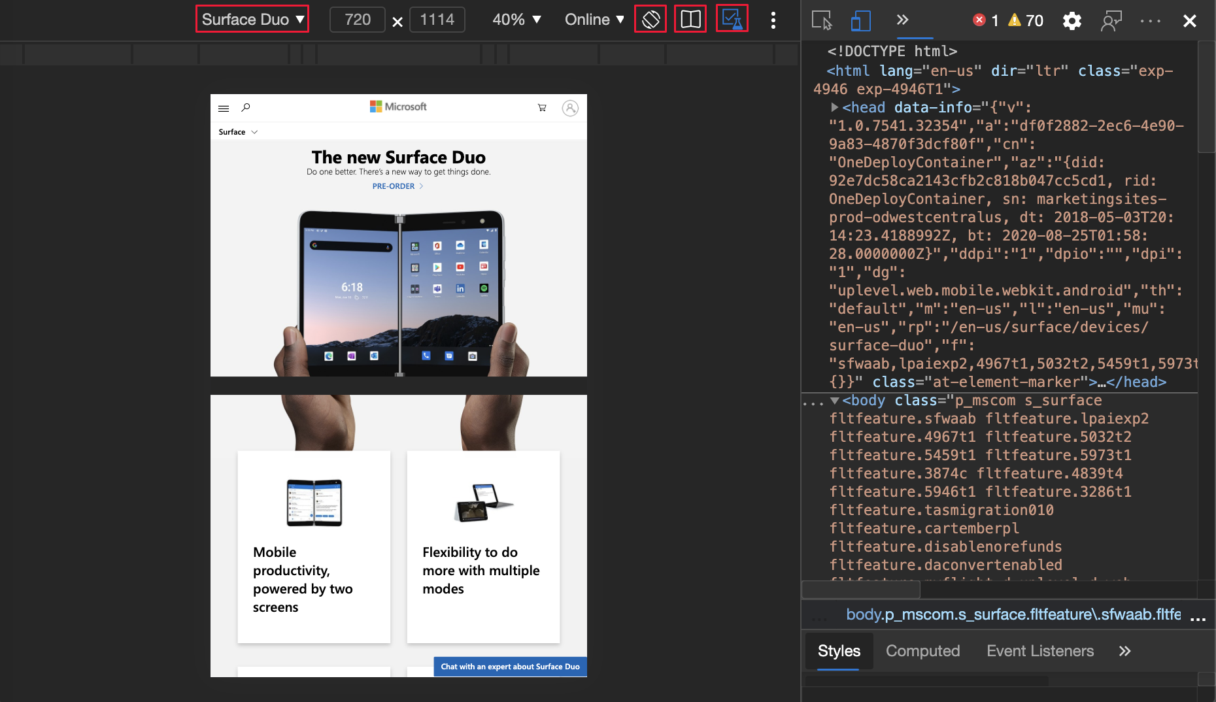1216x702 pixels.
Task: Click the warnings counter showing 70
Action: click(1022, 20)
